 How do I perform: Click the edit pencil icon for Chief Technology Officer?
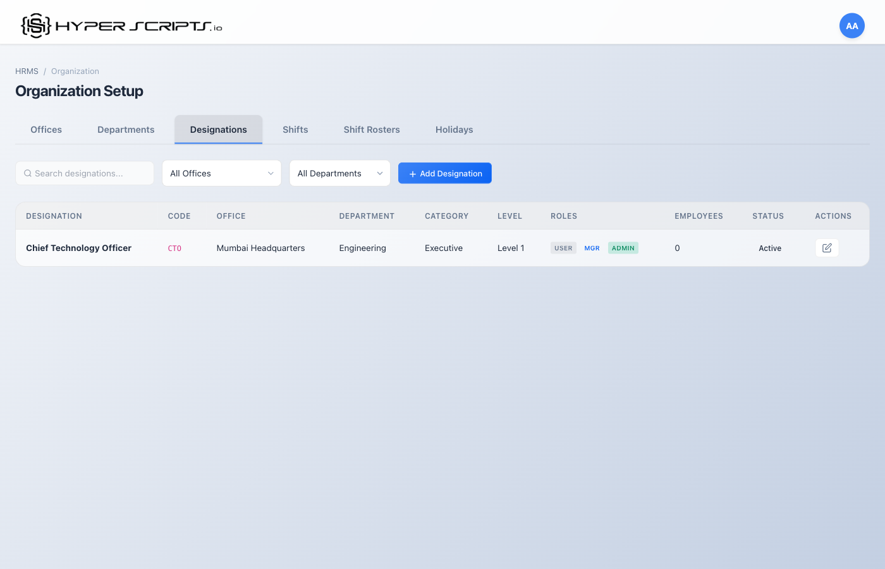click(827, 247)
